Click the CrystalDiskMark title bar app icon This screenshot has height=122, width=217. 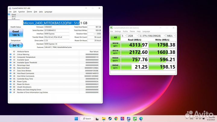pyautogui.click(x=111, y=28)
